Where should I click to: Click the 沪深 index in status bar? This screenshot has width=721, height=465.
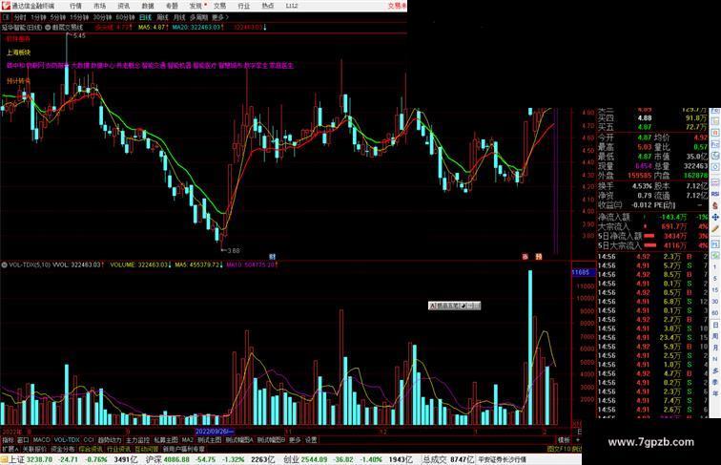(154, 459)
